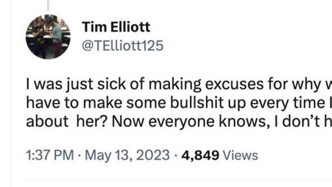The image size is (332, 187).
Task: Click the thread connector line above avatar
Action: (48, 5)
